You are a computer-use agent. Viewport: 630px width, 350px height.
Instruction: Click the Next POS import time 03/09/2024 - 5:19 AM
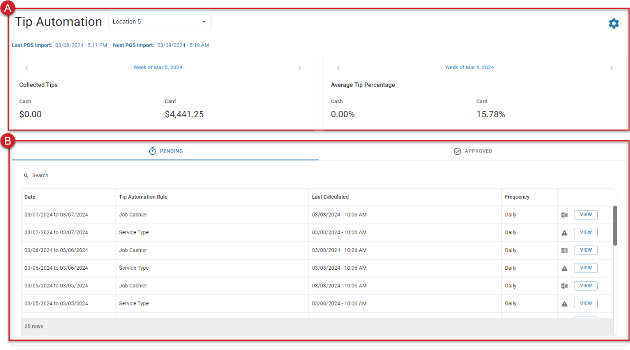pyautogui.click(x=183, y=45)
